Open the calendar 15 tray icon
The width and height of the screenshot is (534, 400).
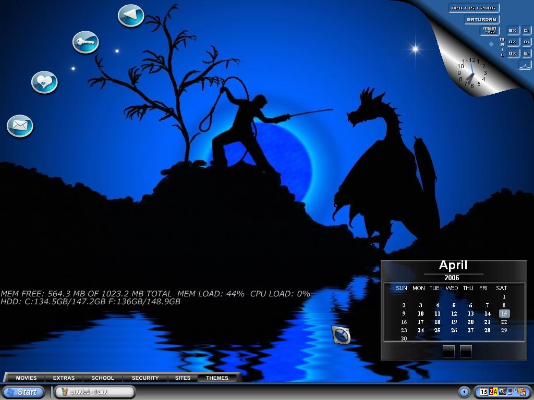coord(484,392)
